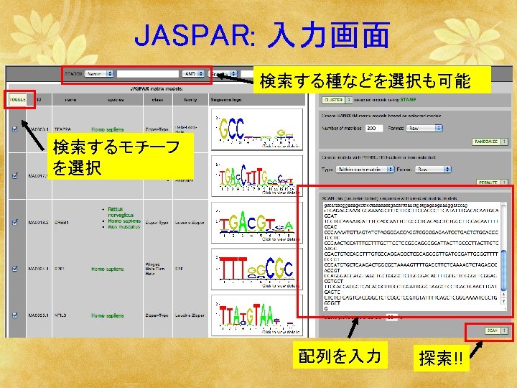Open the search field Name dropdown

coord(99,74)
